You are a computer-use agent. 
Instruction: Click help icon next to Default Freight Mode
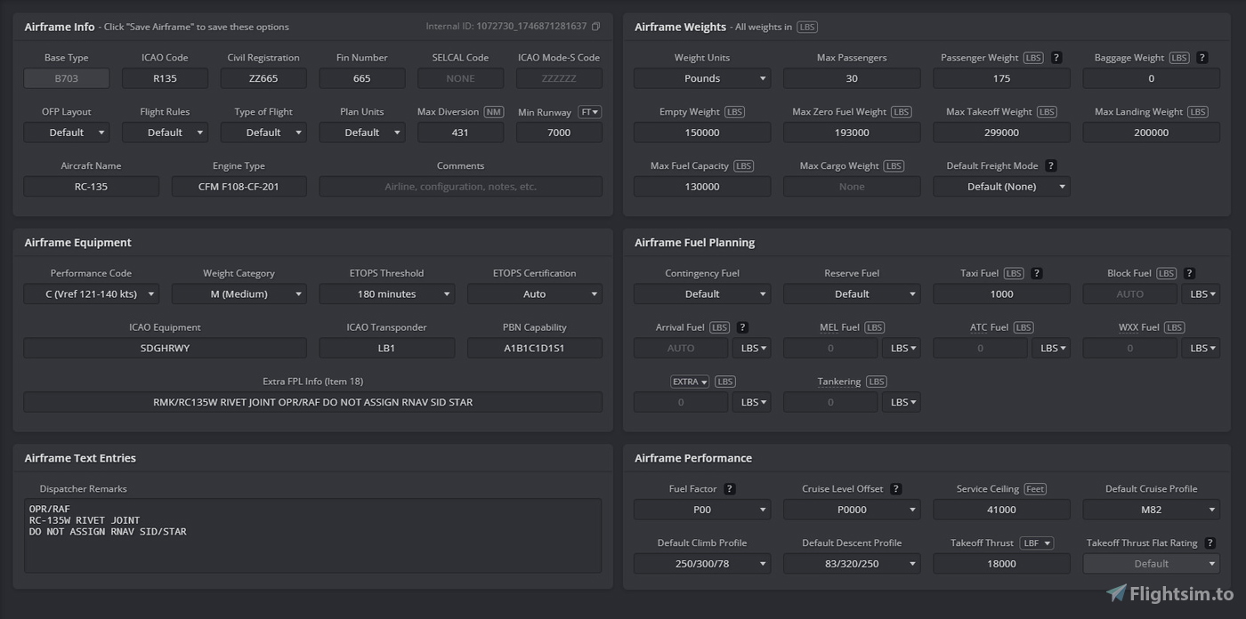[x=1051, y=166]
